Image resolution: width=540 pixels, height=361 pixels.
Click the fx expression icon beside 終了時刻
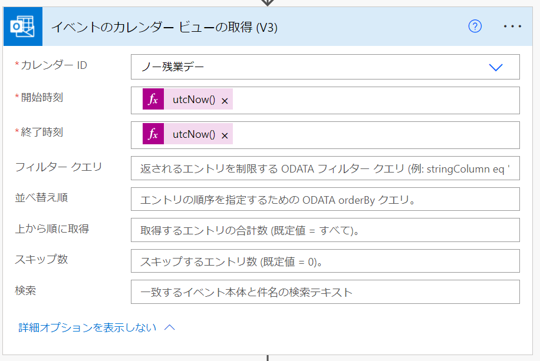[153, 134]
